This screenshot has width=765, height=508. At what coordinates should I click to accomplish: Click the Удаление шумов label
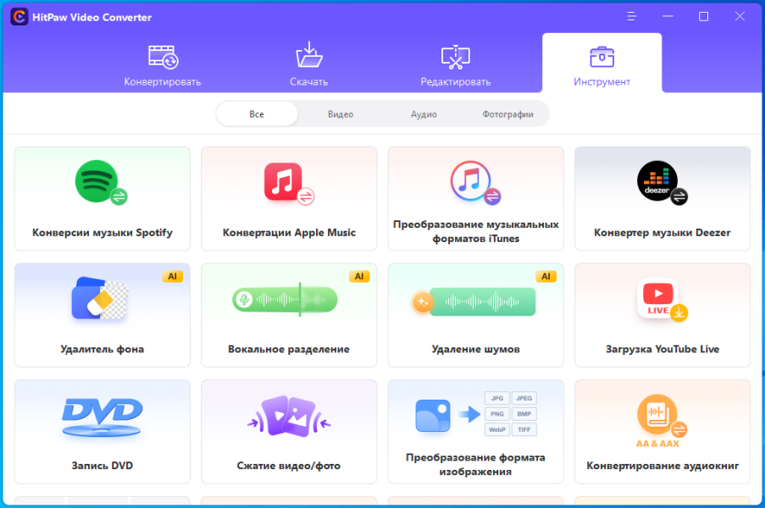pos(475,349)
